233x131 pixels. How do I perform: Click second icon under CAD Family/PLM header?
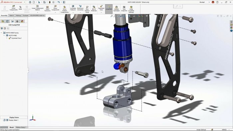coord(5,28)
